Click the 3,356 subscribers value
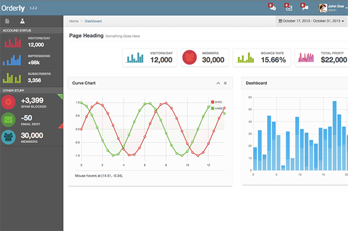The image size is (348, 231). (x=34, y=80)
